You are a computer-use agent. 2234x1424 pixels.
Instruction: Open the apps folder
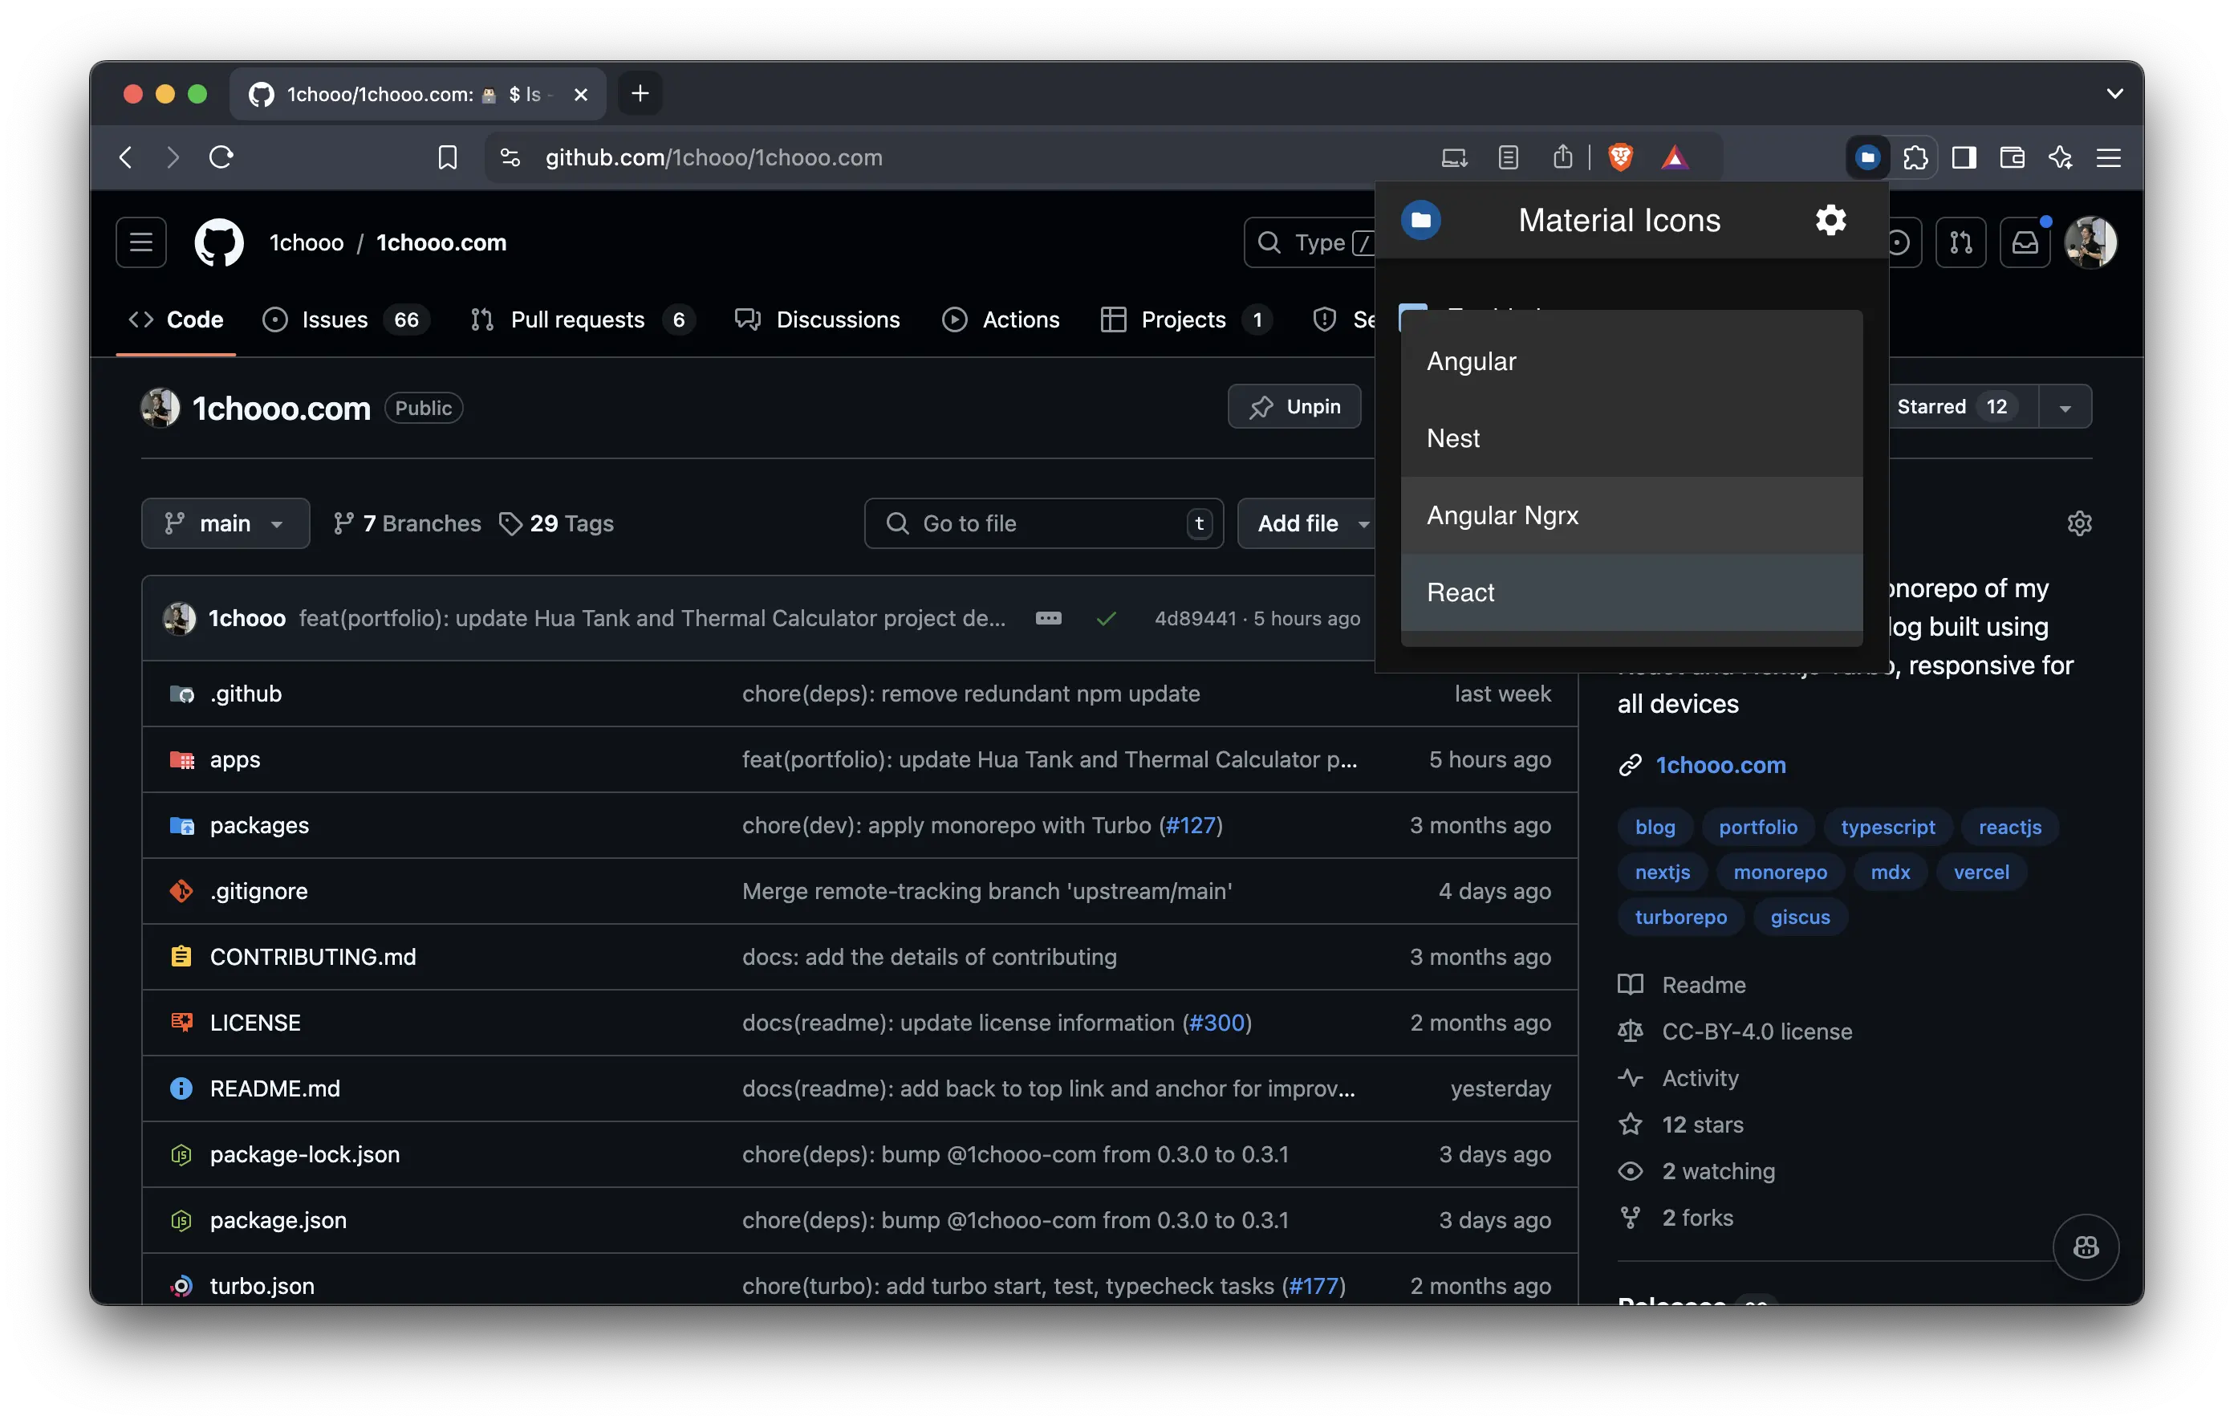pos(235,759)
